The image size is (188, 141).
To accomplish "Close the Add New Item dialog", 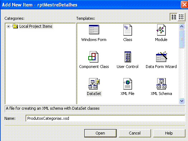I will tap(184, 4).
